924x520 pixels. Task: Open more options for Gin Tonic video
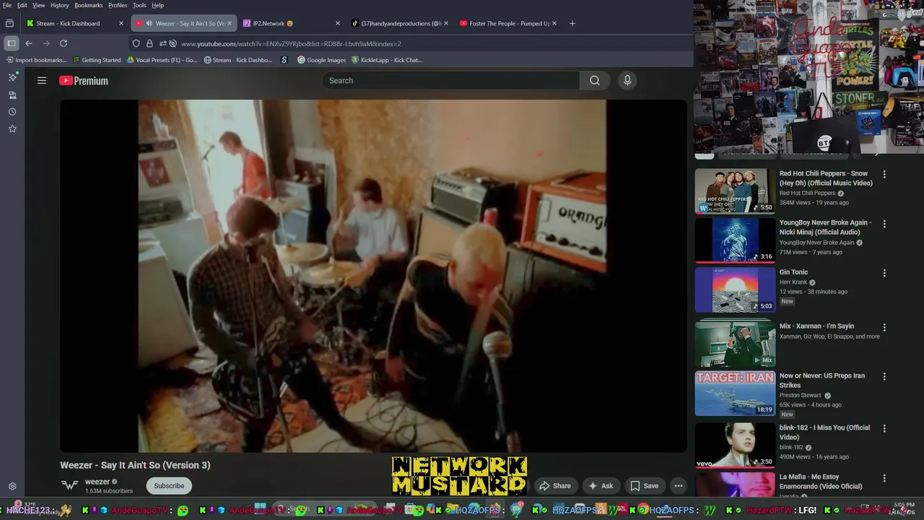tap(884, 273)
